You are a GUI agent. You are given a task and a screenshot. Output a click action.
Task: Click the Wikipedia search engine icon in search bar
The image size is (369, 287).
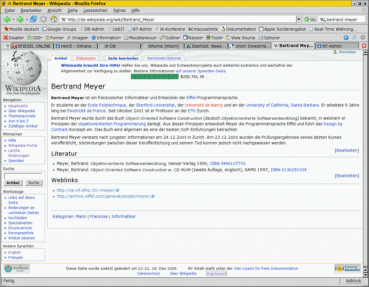[323, 20]
